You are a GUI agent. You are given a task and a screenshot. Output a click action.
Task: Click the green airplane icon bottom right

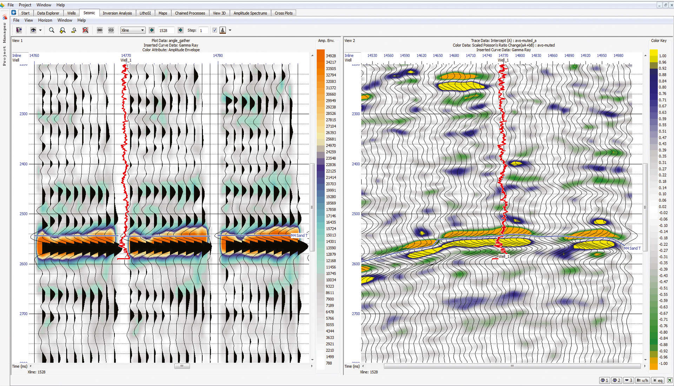coord(669,380)
